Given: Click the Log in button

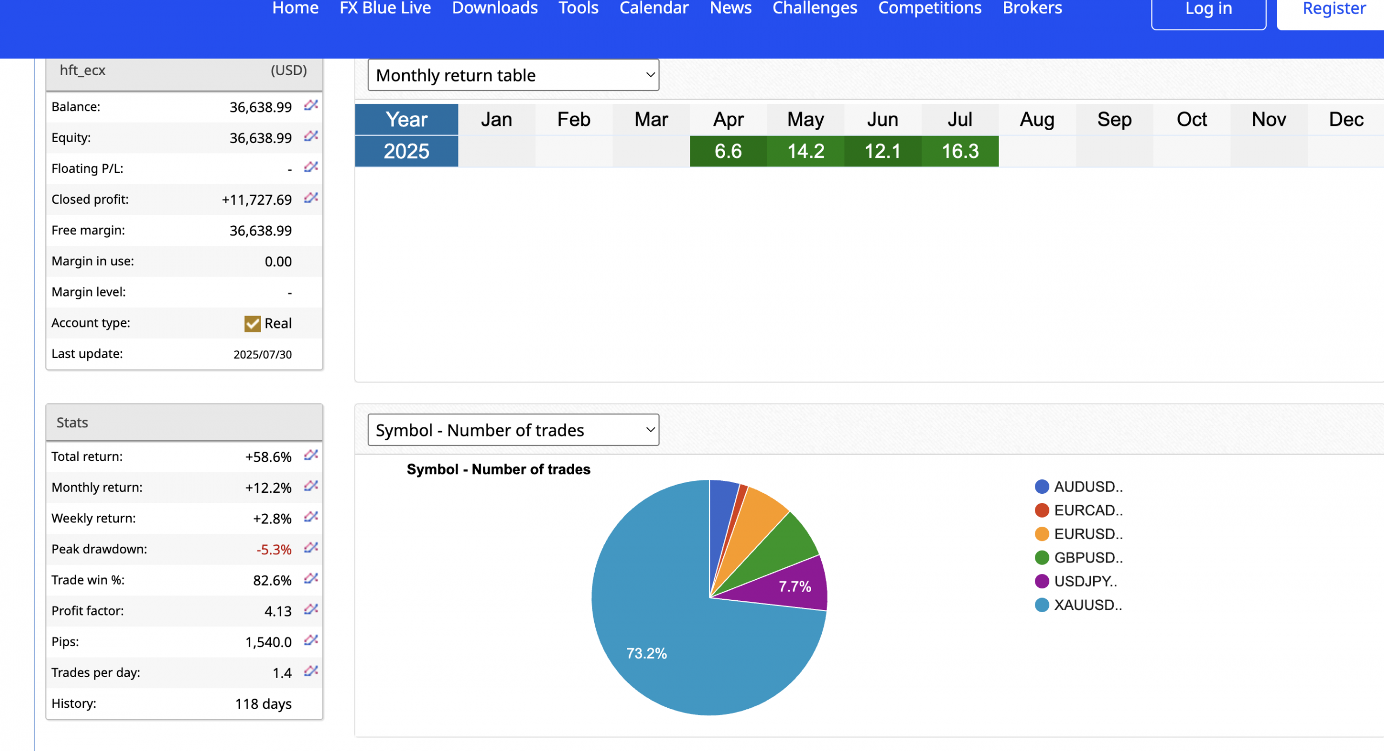Looking at the screenshot, I should point(1208,10).
